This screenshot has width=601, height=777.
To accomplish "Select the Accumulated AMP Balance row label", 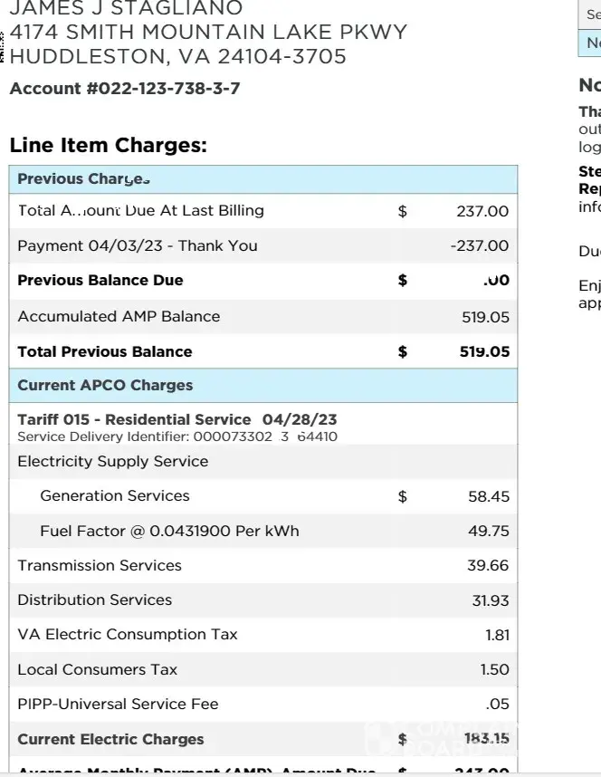I will click(x=119, y=316).
